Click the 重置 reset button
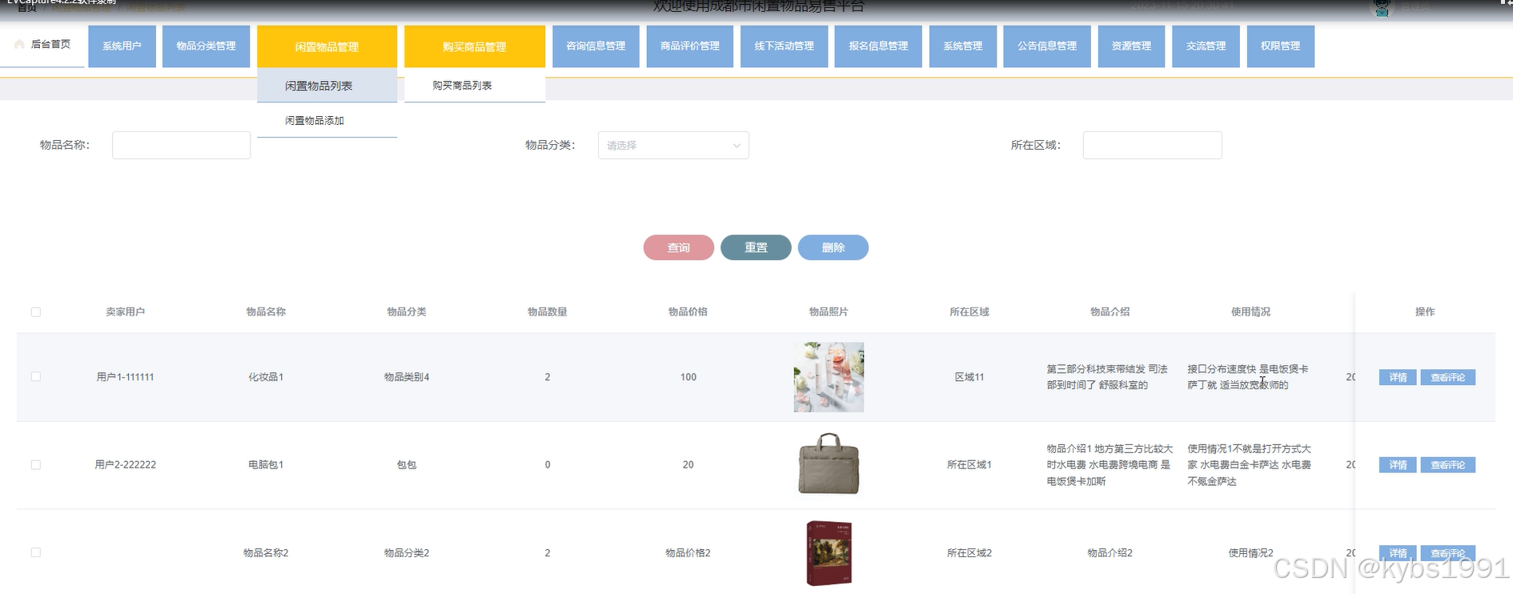 click(756, 247)
